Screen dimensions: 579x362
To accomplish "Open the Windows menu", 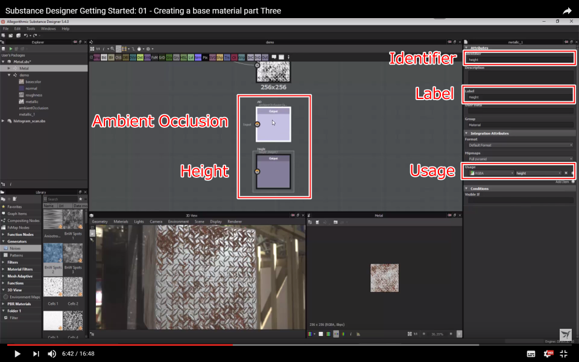I will click(x=48, y=28).
